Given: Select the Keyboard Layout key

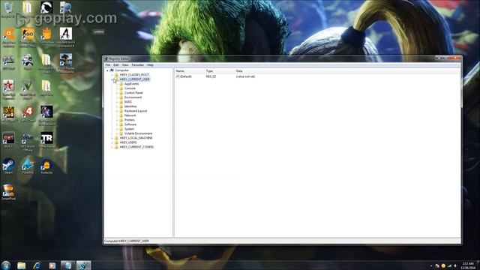Looking at the screenshot, I should (136, 111).
